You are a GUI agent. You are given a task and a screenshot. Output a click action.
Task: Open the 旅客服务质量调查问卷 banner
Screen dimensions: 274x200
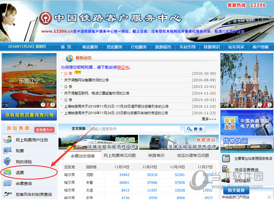pos(29,115)
